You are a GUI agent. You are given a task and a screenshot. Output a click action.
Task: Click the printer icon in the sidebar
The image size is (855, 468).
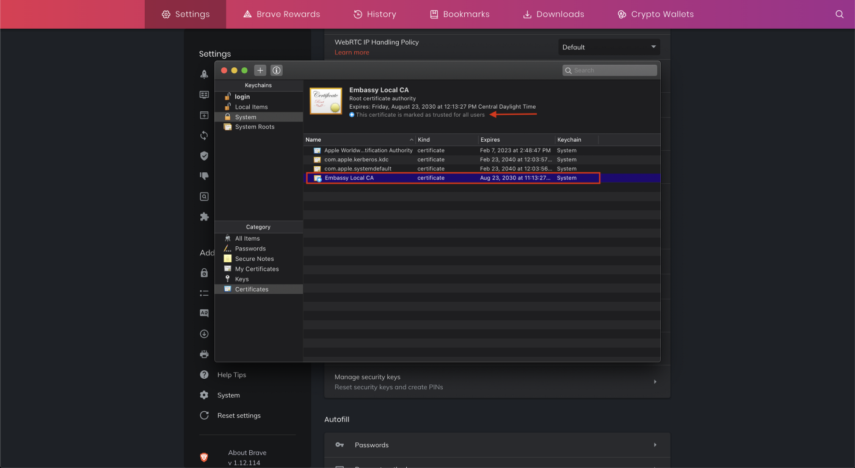(x=205, y=354)
